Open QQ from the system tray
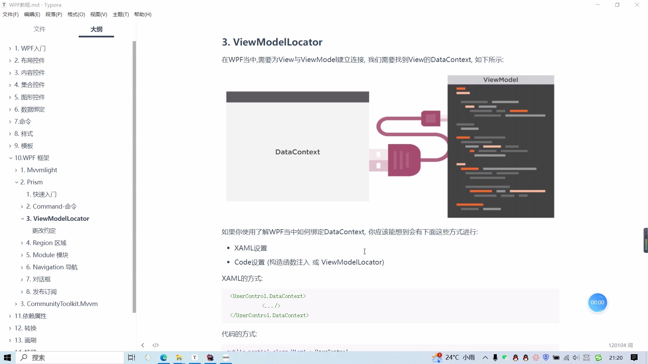 [515, 358]
